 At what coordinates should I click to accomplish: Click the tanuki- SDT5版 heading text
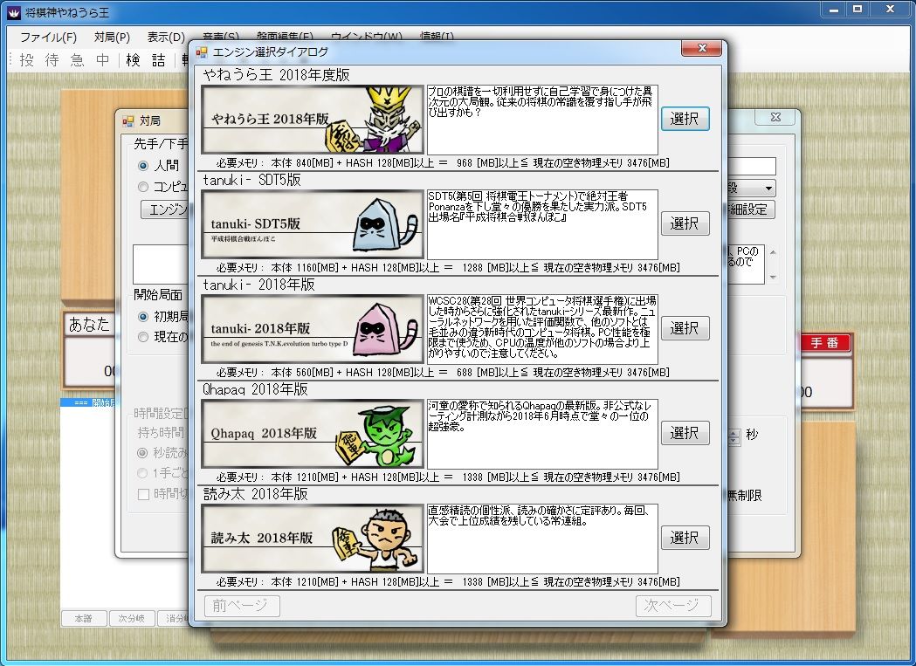[251, 180]
